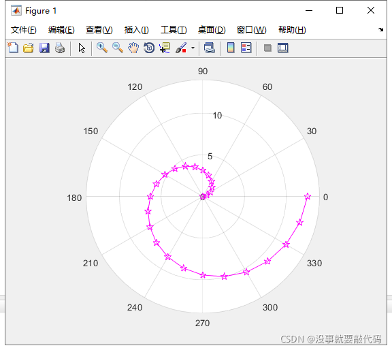Click the radial tick label 5
Viewport: 392px width, 350px height.
tap(210, 157)
